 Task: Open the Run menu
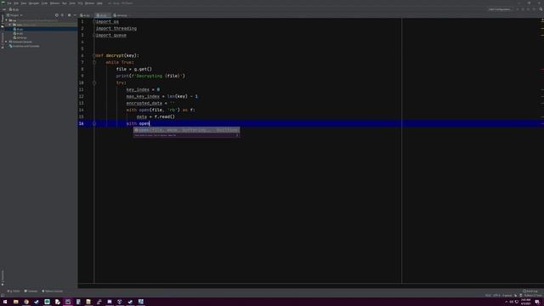click(65, 3)
